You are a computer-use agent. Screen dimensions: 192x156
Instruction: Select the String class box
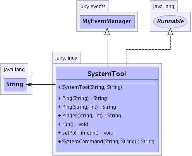pyautogui.click(x=15, y=85)
